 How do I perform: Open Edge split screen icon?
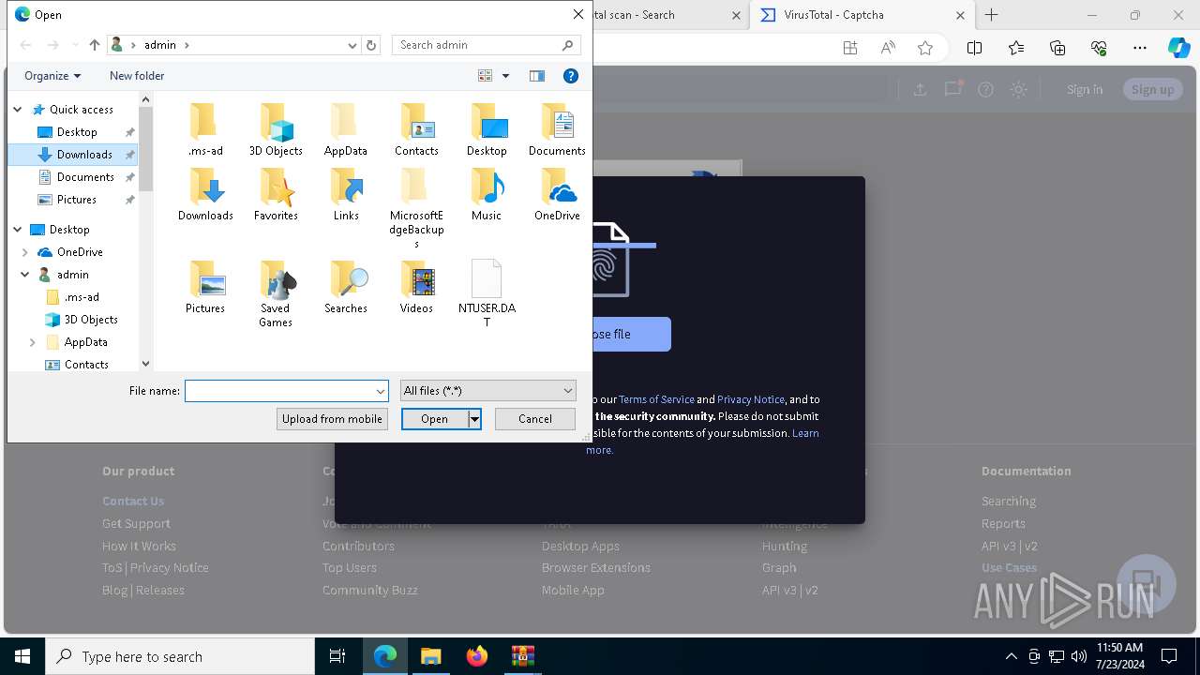pos(974,48)
